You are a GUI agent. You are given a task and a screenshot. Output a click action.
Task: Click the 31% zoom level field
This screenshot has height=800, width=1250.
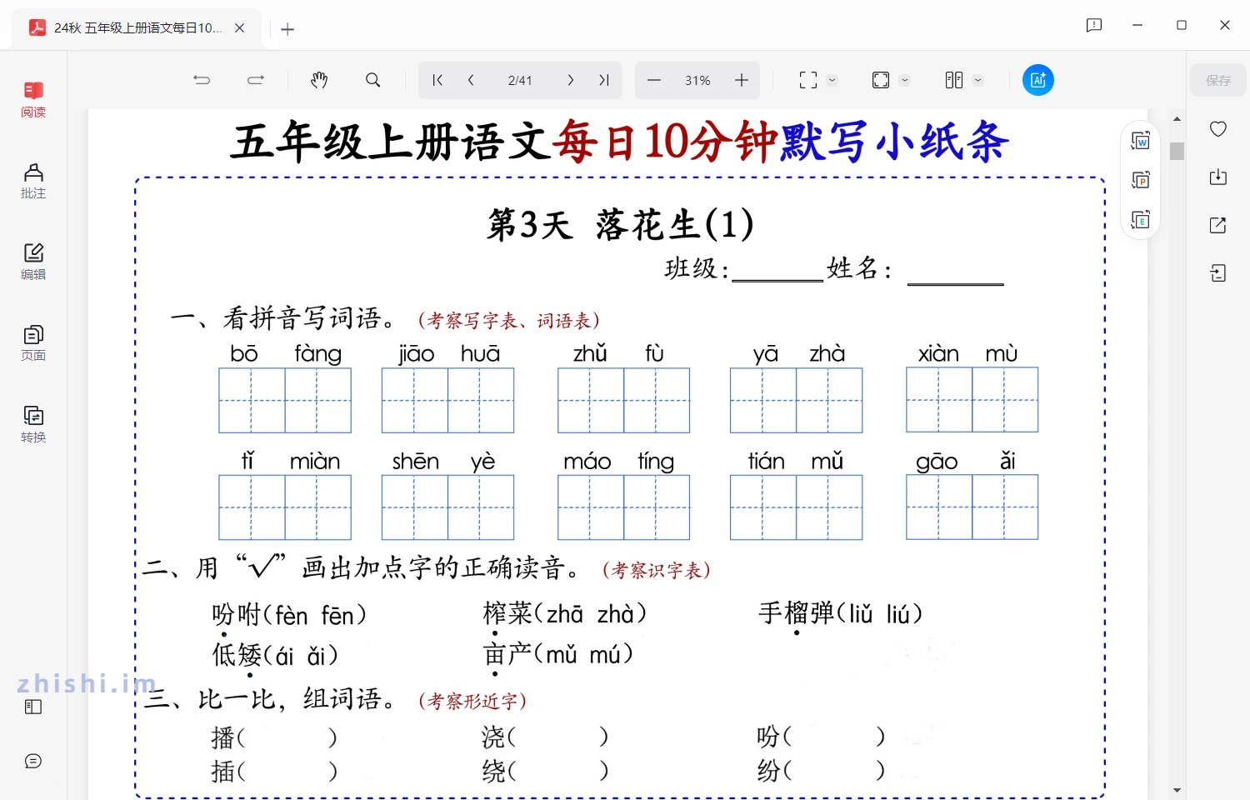(x=697, y=81)
